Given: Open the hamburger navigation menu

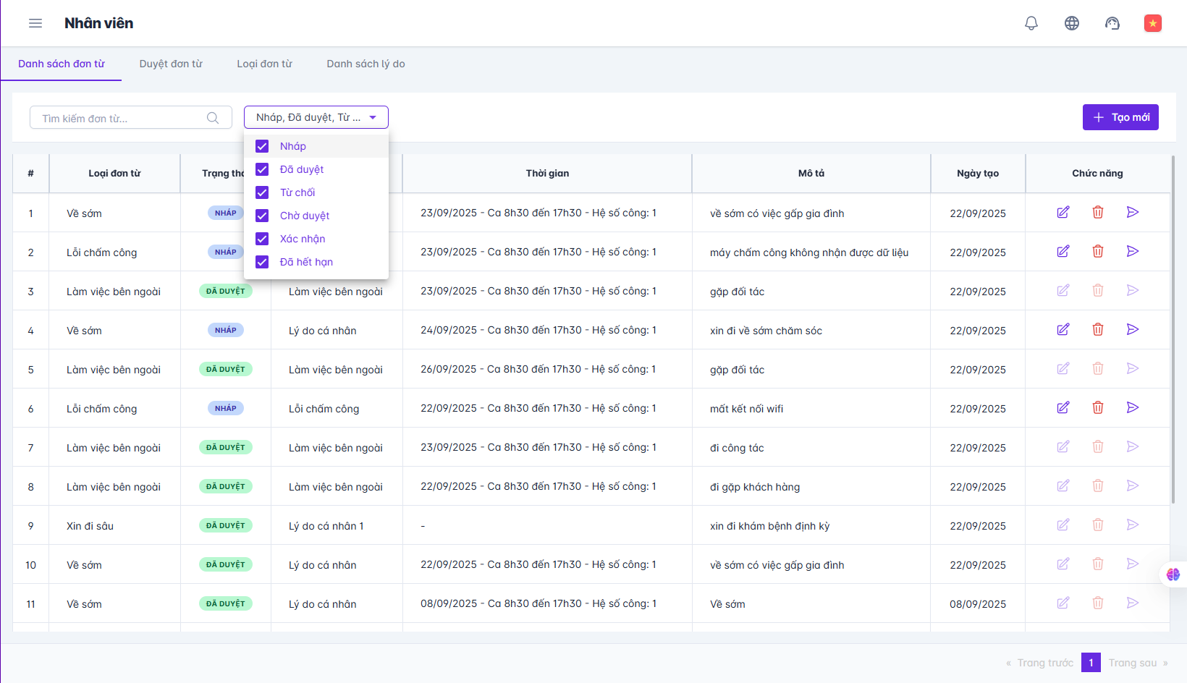Looking at the screenshot, I should point(35,23).
